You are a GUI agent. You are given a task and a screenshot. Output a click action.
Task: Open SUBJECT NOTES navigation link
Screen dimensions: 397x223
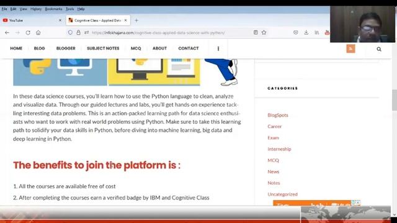tap(103, 48)
